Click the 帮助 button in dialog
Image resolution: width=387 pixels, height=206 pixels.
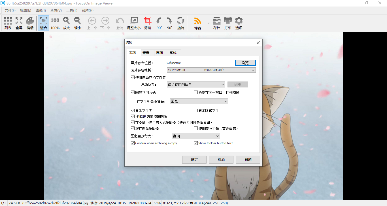coord(248,160)
